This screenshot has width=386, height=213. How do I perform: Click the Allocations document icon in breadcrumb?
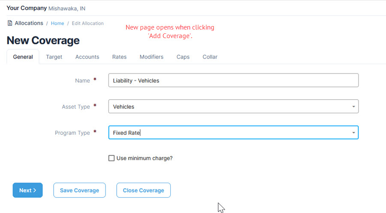[9, 23]
